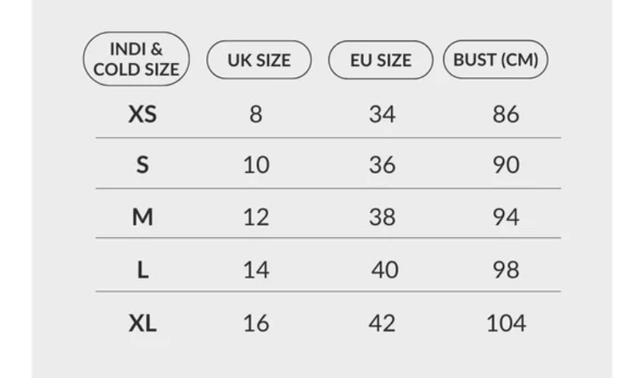Click the XL size row label
Screen dimensions: 644x378
(142, 324)
